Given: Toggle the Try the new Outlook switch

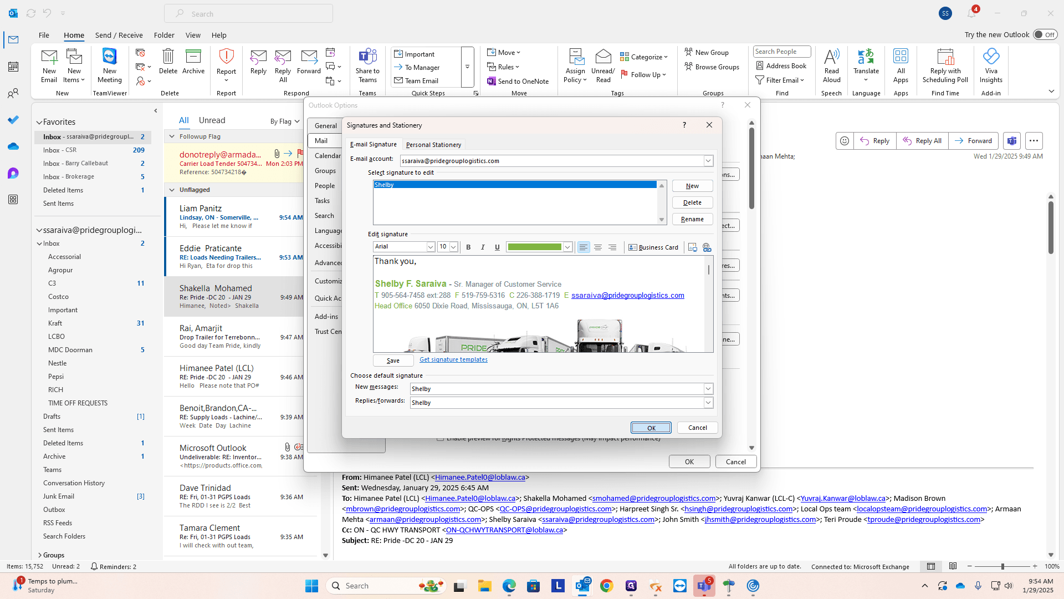Looking at the screenshot, I should (x=1045, y=34).
